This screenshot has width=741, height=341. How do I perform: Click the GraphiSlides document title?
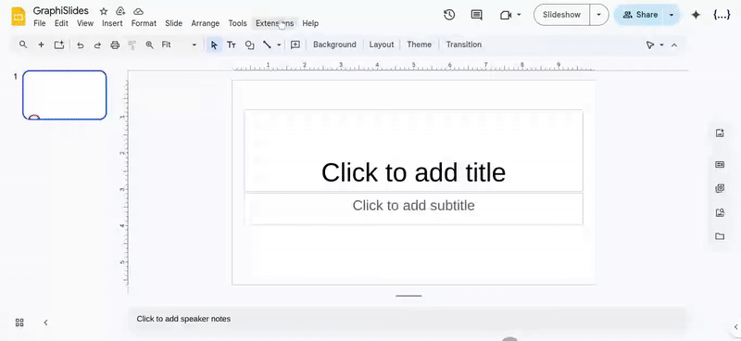tap(61, 11)
